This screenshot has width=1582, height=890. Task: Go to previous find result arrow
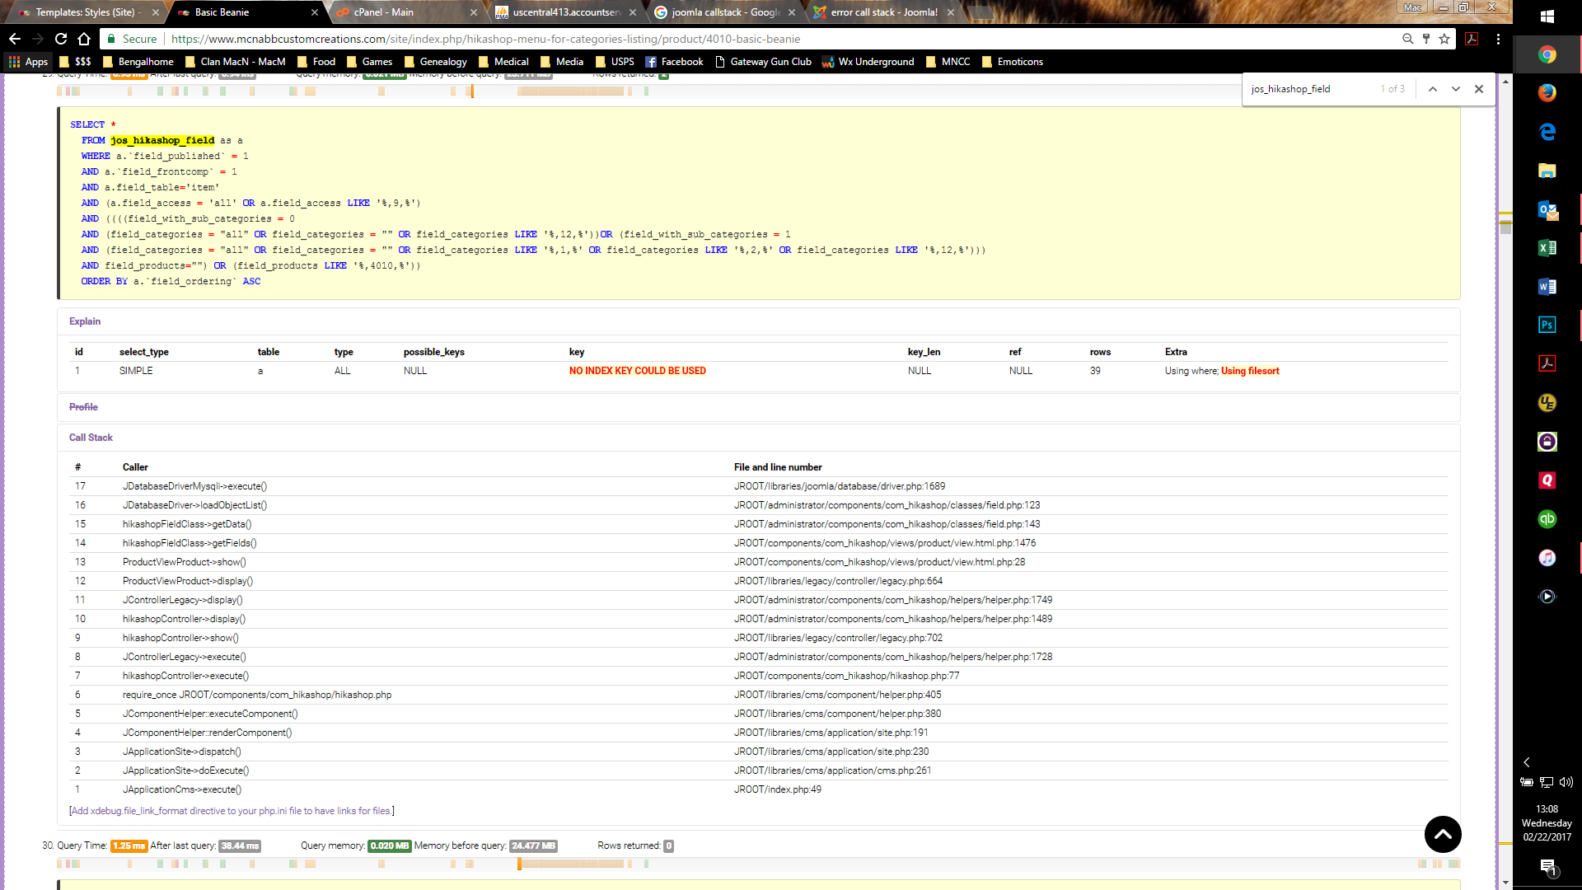(x=1433, y=89)
